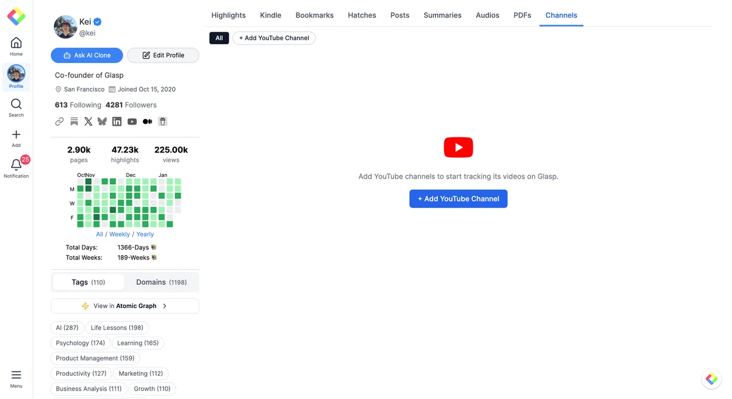Open the Medium profile icon
Image resolution: width=732 pixels, height=399 pixels.
pos(147,121)
